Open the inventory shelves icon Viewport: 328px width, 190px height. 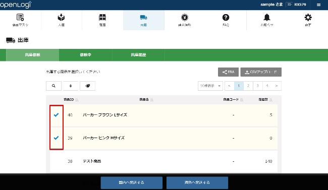102,17
